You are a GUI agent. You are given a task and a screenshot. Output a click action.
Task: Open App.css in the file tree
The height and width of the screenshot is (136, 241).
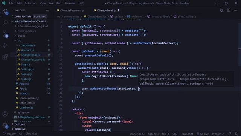point(24,84)
